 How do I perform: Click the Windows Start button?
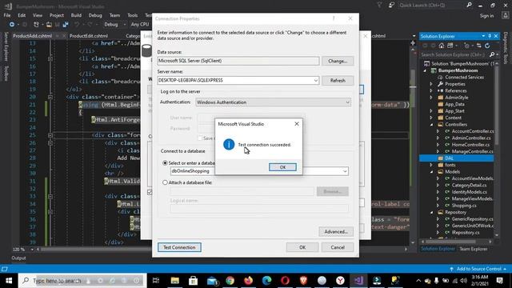[x=9, y=281]
